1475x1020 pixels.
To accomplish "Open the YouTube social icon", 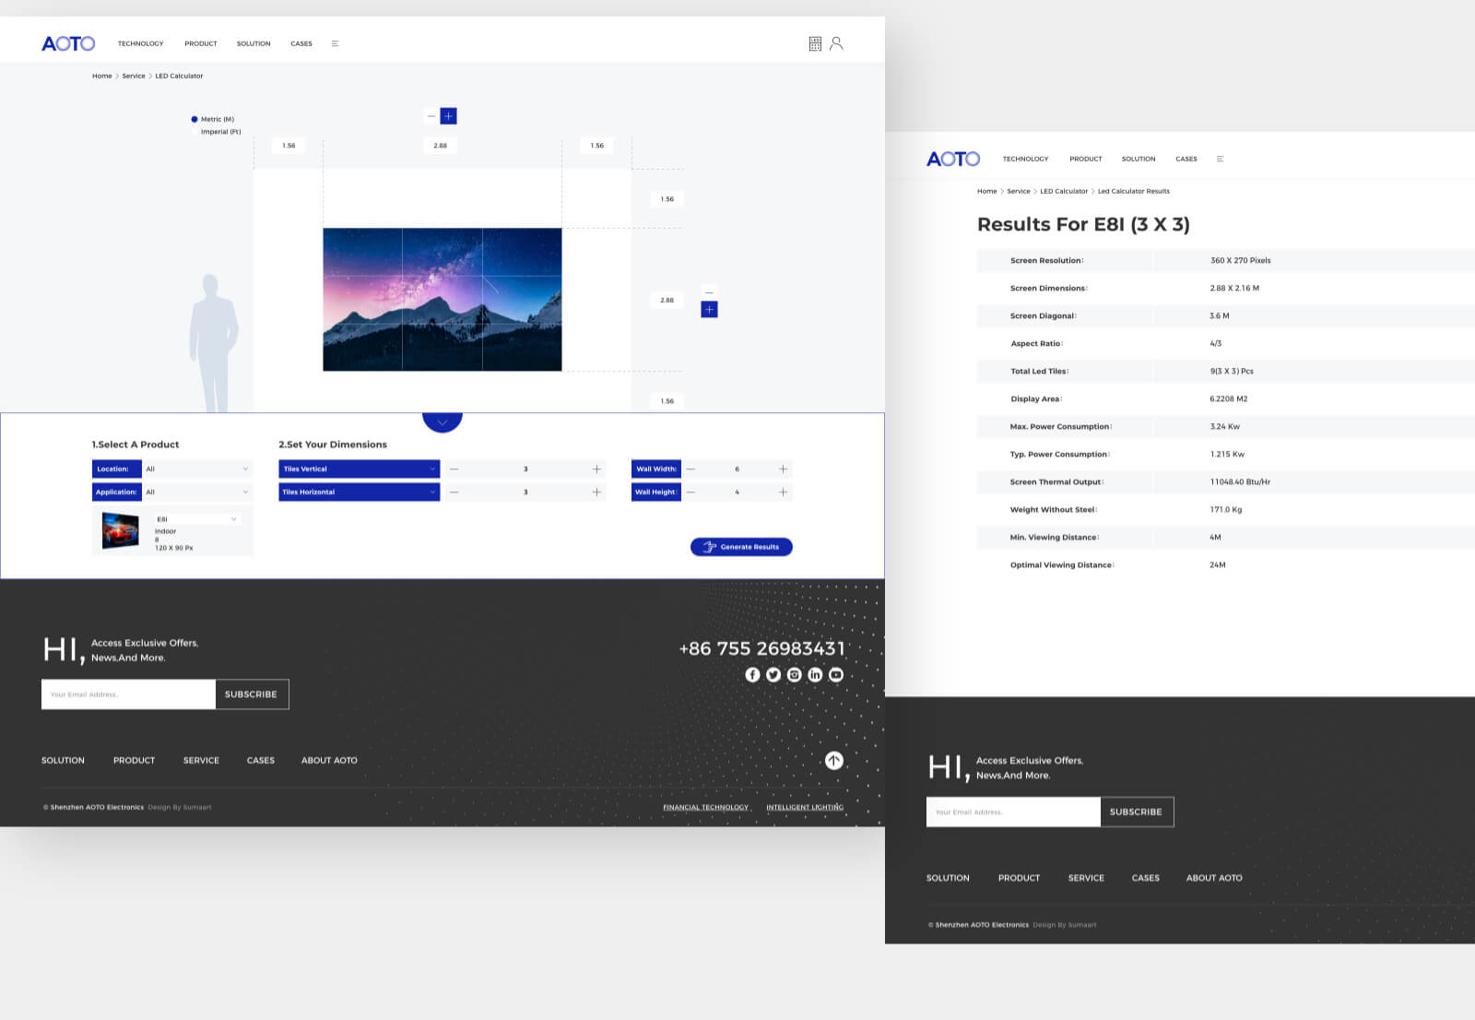I will pyautogui.click(x=836, y=675).
